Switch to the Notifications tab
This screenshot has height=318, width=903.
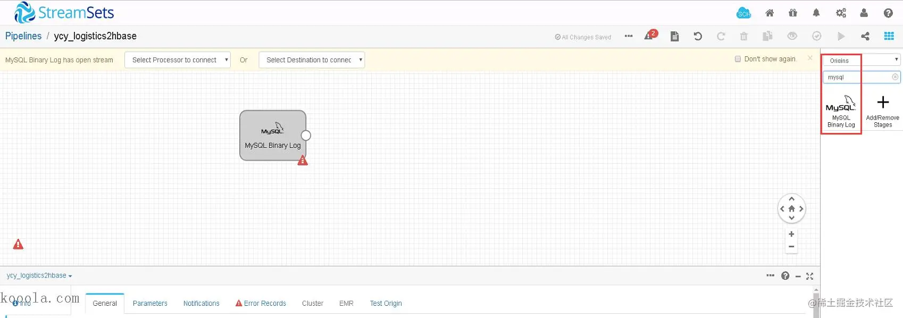point(201,303)
